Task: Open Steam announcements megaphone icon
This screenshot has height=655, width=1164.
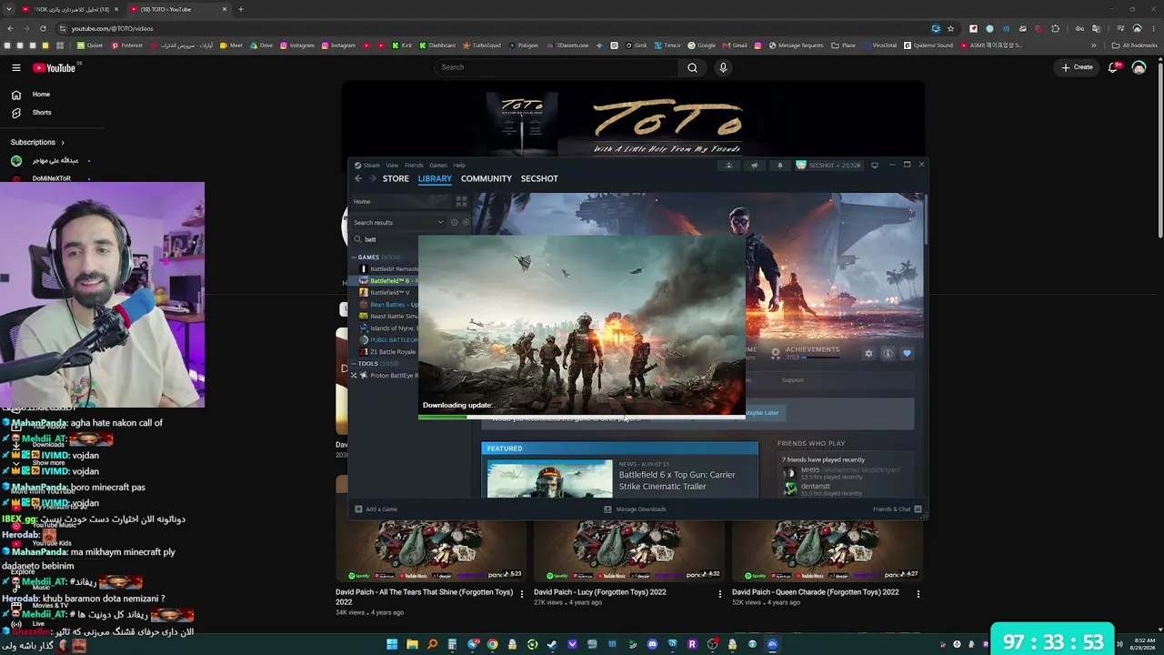Action: tap(754, 166)
